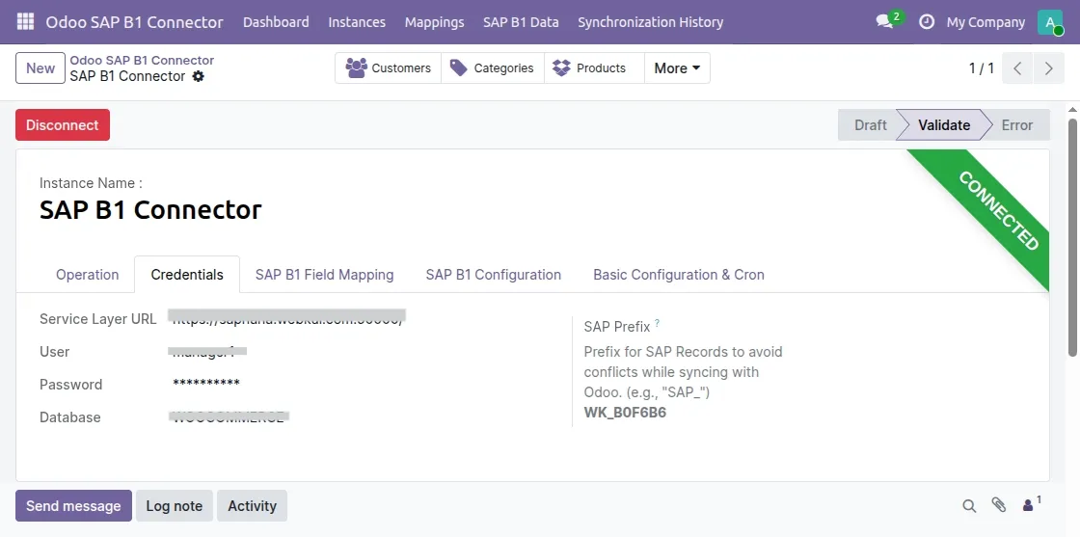Click the Activity button
This screenshot has width=1080, height=537.
252,506
